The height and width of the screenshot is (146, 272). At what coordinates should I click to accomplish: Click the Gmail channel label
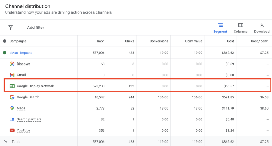coord(21,75)
